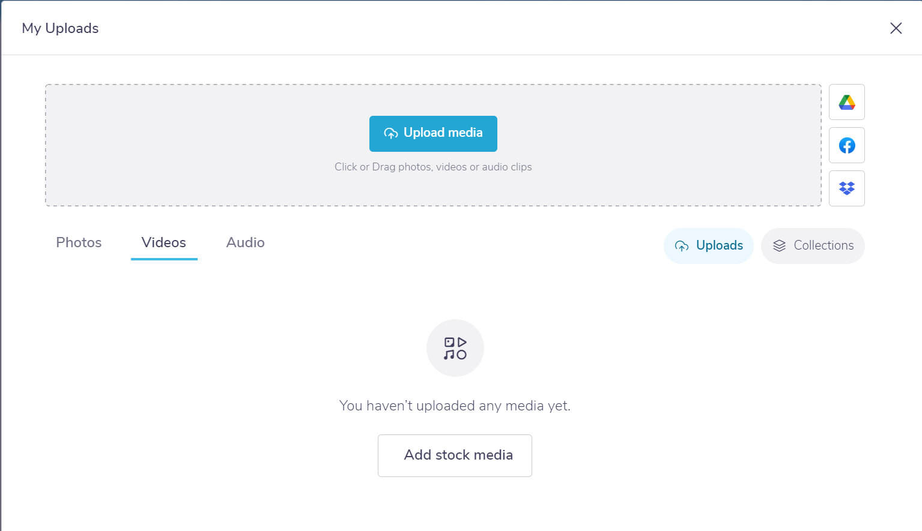Close the My Uploads dialog

point(896,28)
